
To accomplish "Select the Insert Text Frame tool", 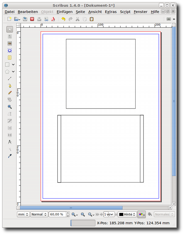I will [x=10, y=36].
